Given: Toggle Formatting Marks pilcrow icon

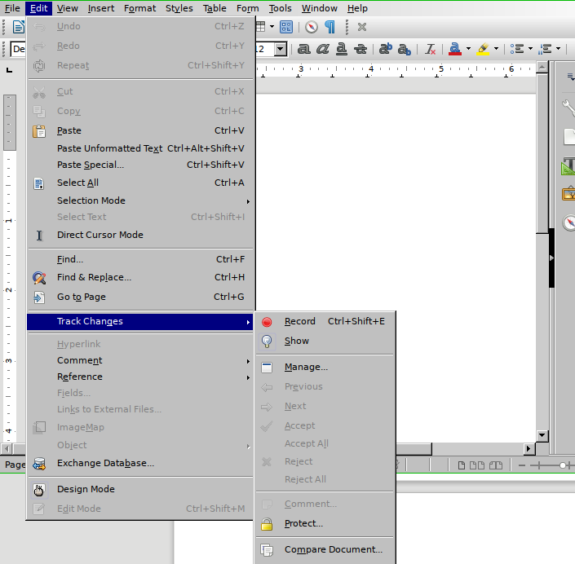Looking at the screenshot, I should (x=330, y=27).
